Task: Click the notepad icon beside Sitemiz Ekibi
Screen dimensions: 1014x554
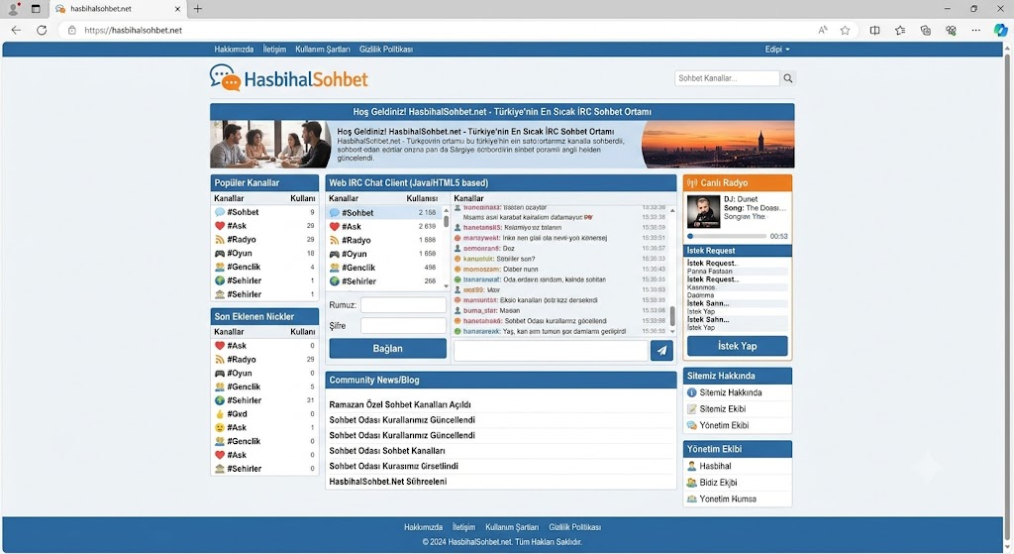Action: tap(692, 409)
